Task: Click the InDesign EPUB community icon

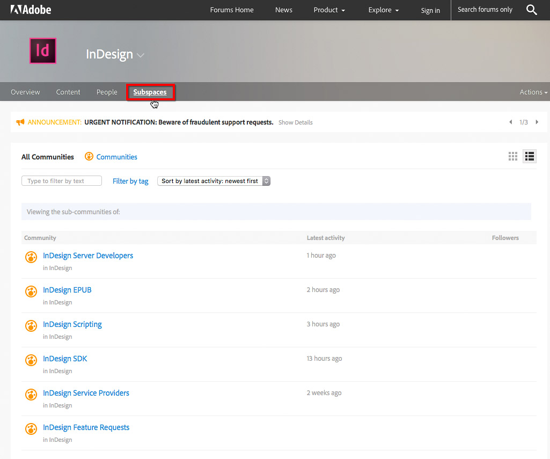Action: [31, 292]
